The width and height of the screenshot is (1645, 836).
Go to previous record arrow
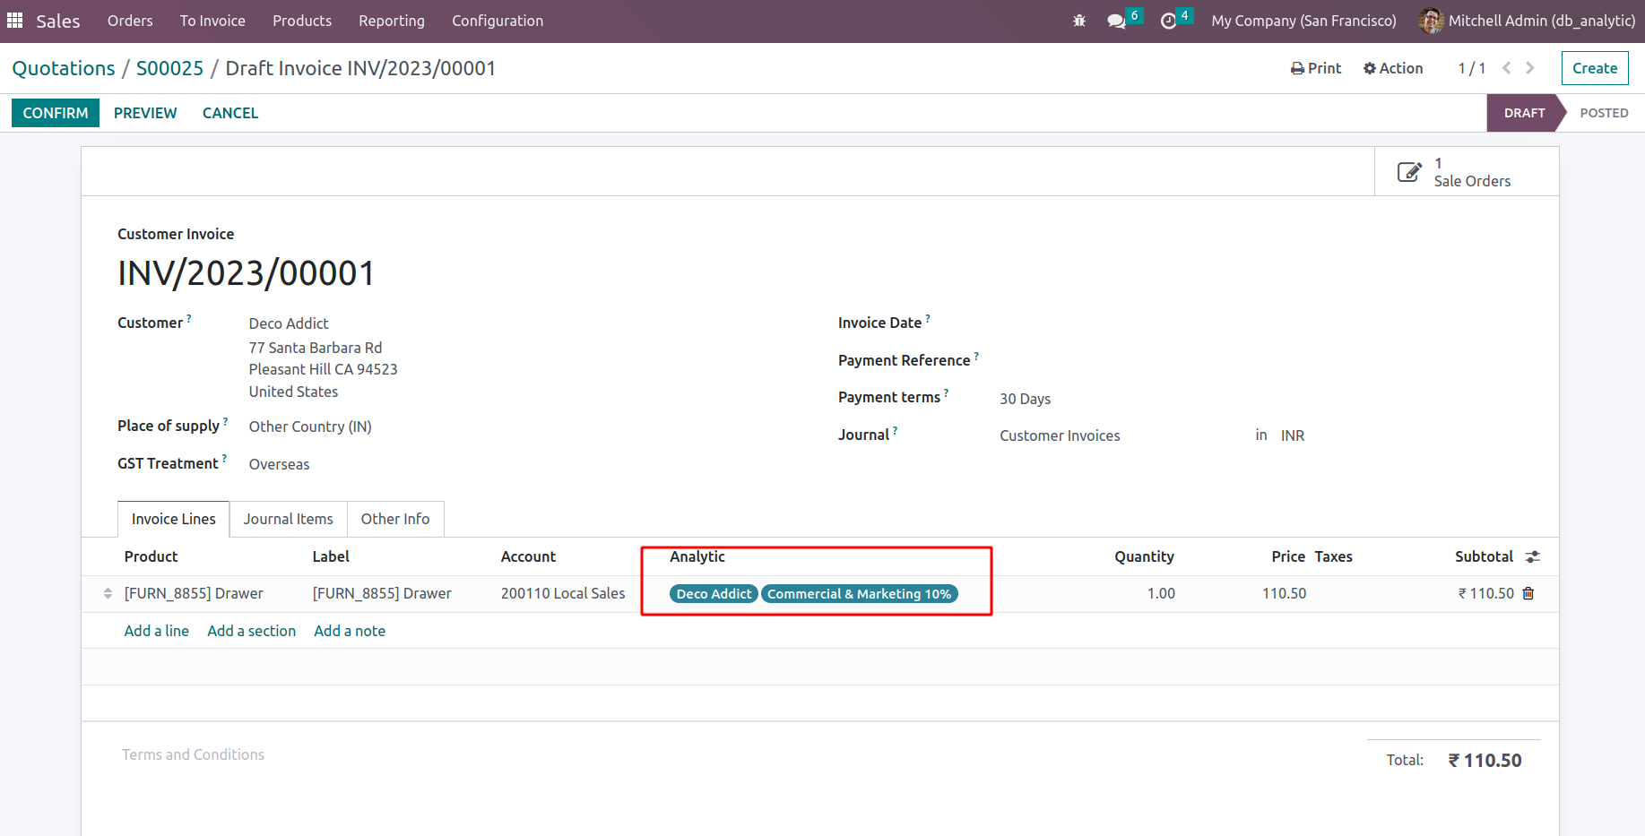point(1507,68)
